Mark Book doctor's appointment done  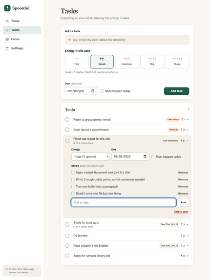tap(67, 129)
